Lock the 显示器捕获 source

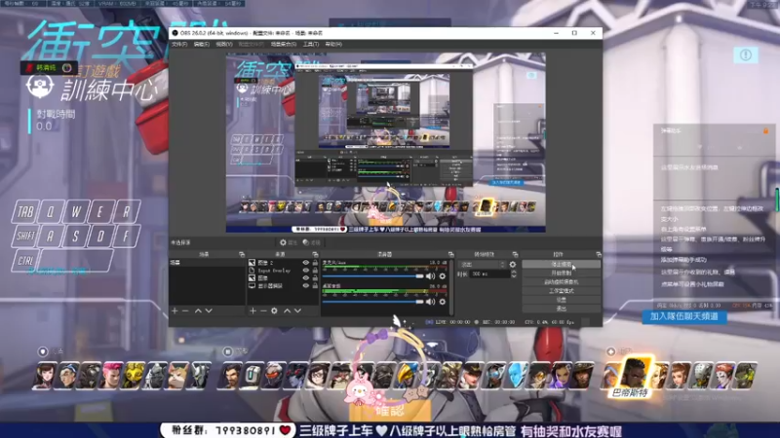[315, 286]
